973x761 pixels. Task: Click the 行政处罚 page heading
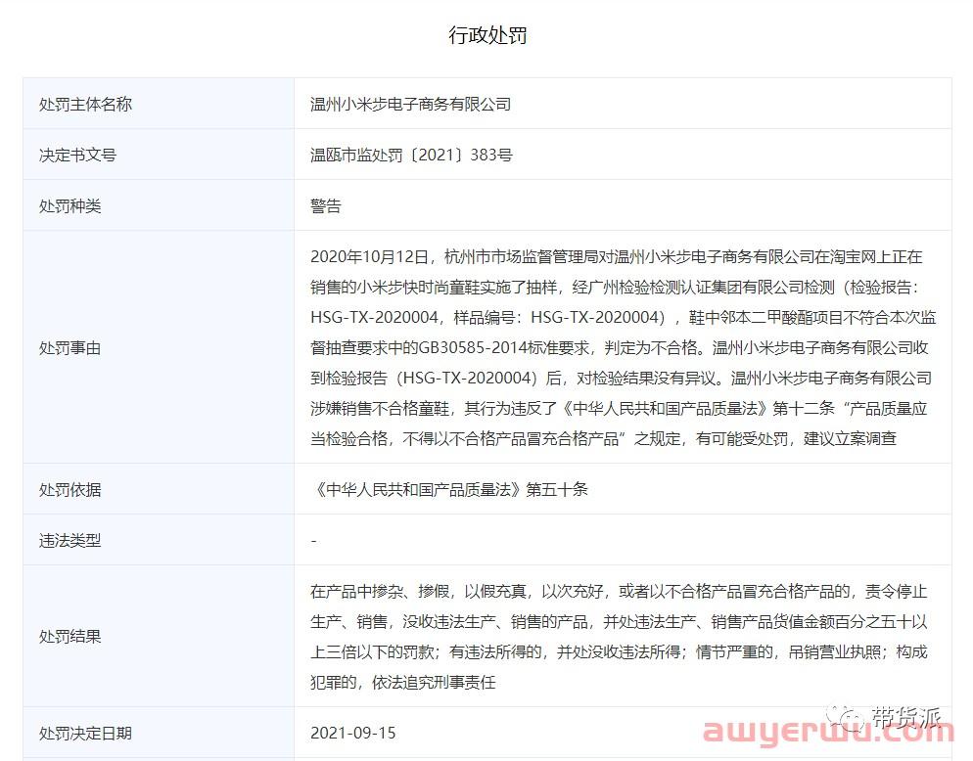coord(487,36)
